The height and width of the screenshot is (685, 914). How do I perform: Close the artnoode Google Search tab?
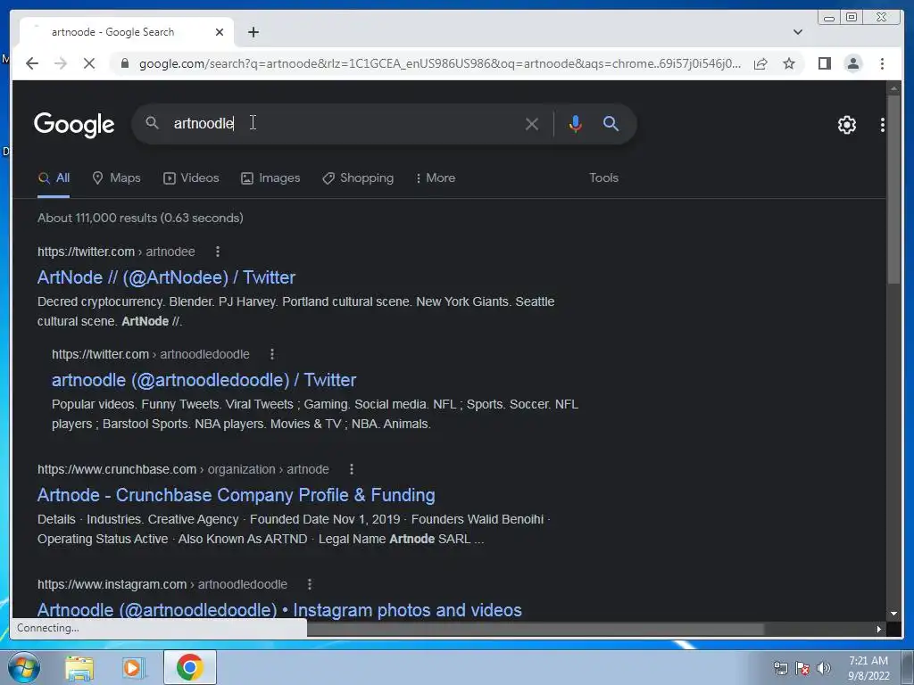tap(220, 32)
